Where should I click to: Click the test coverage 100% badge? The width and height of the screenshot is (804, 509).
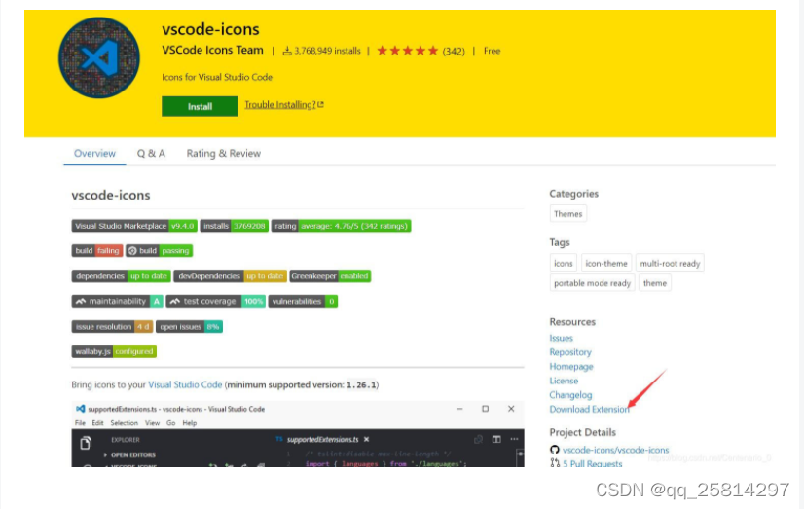tap(215, 301)
